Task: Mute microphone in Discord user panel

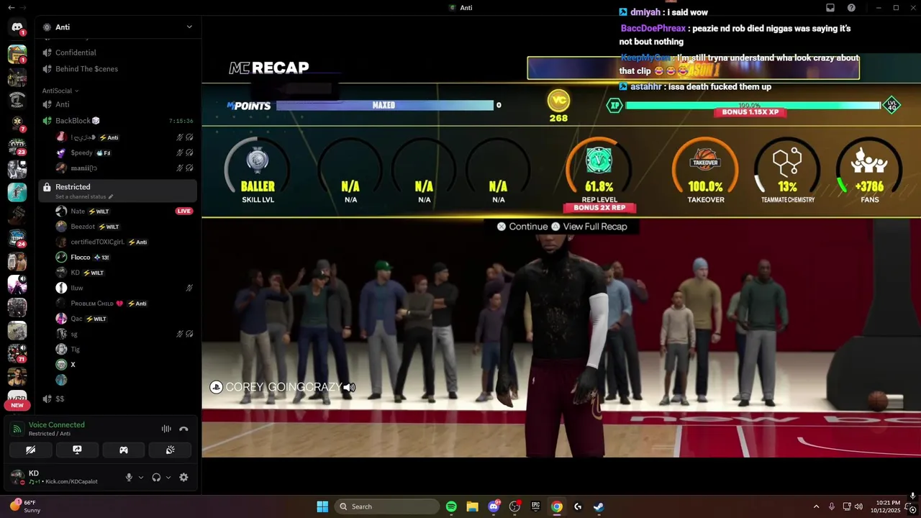Action: [130, 477]
